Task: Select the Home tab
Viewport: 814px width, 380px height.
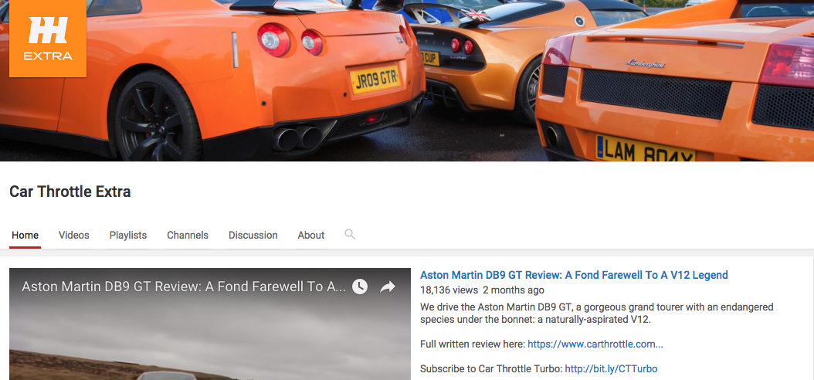Action: click(25, 235)
